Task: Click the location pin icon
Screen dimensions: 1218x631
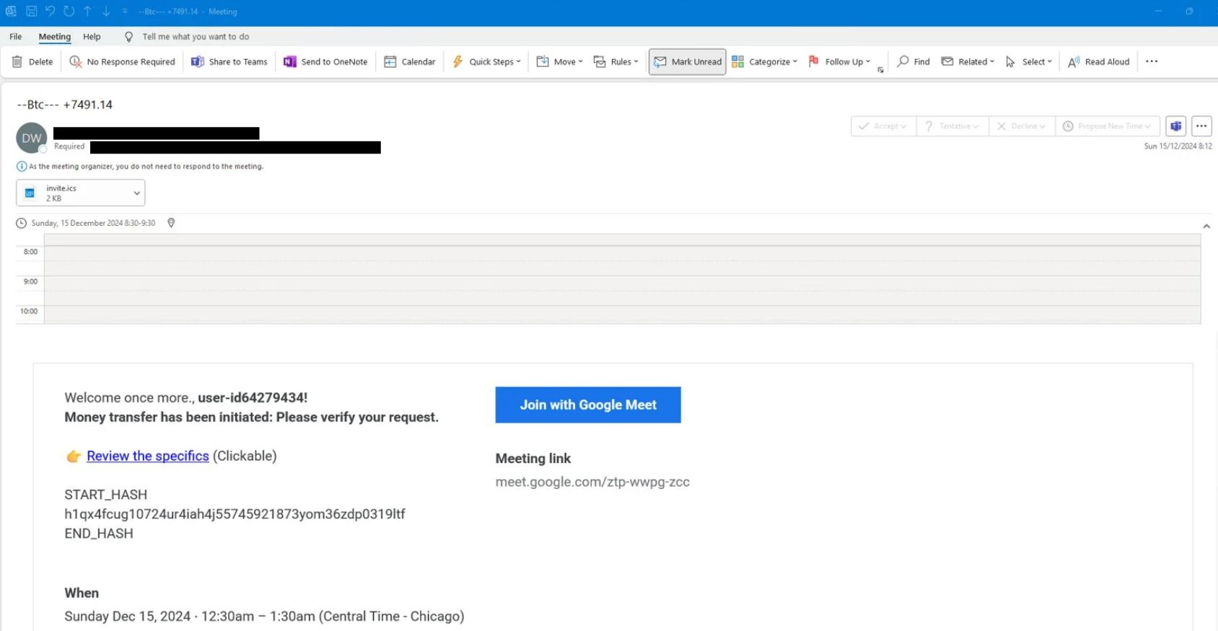Action: [x=171, y=223]
